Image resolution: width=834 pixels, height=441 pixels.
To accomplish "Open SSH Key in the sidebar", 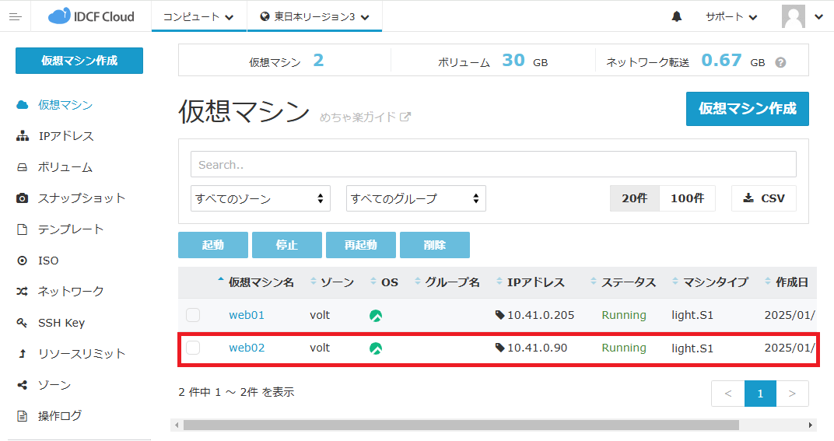I will (x=61, y=323).
